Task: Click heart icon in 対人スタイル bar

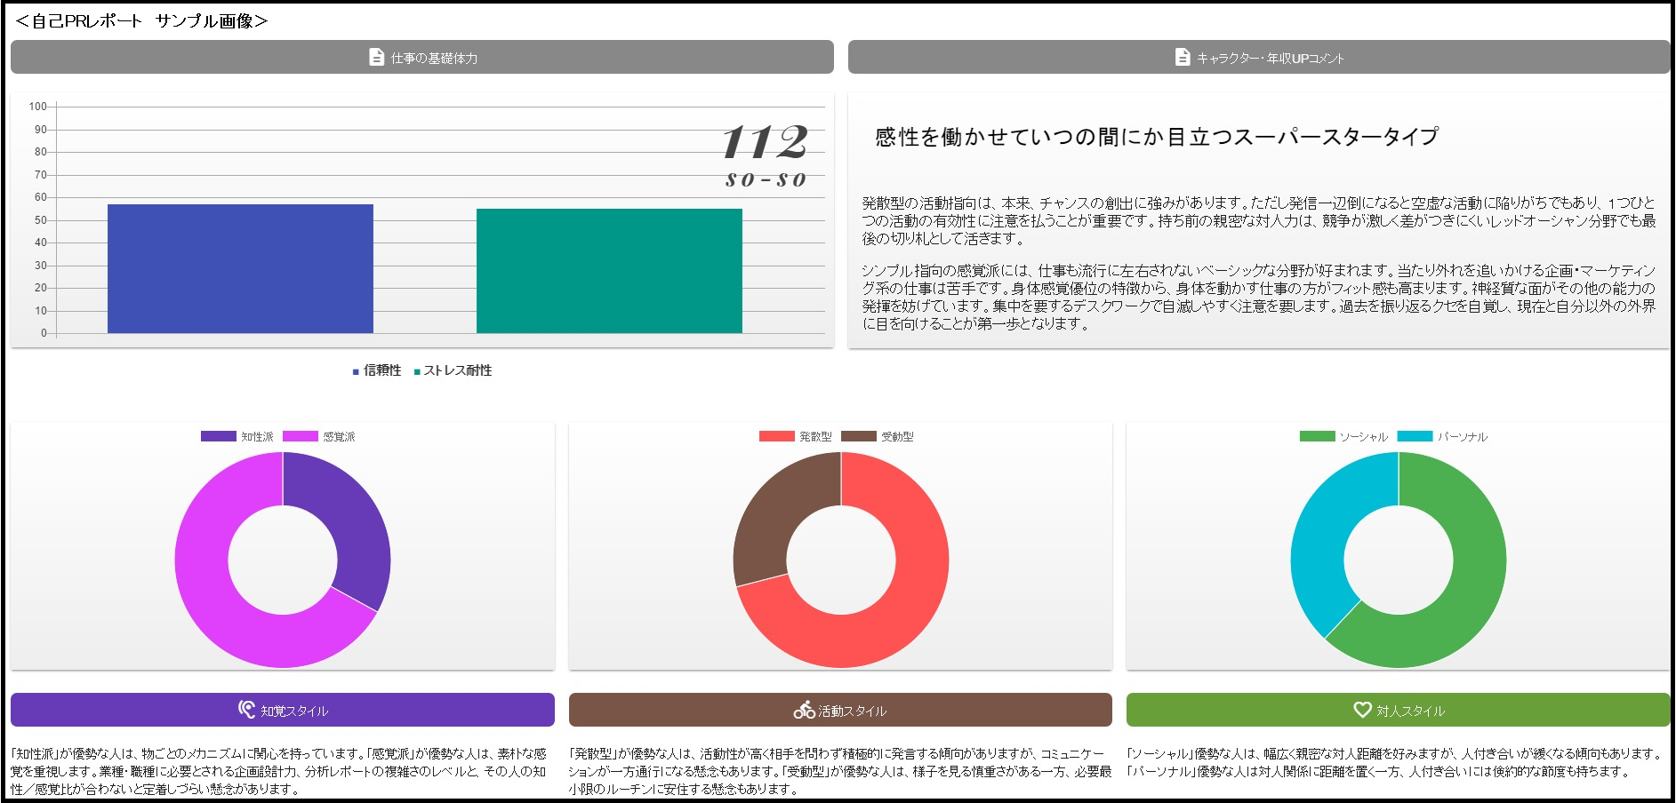Action: pos(1362,709)
